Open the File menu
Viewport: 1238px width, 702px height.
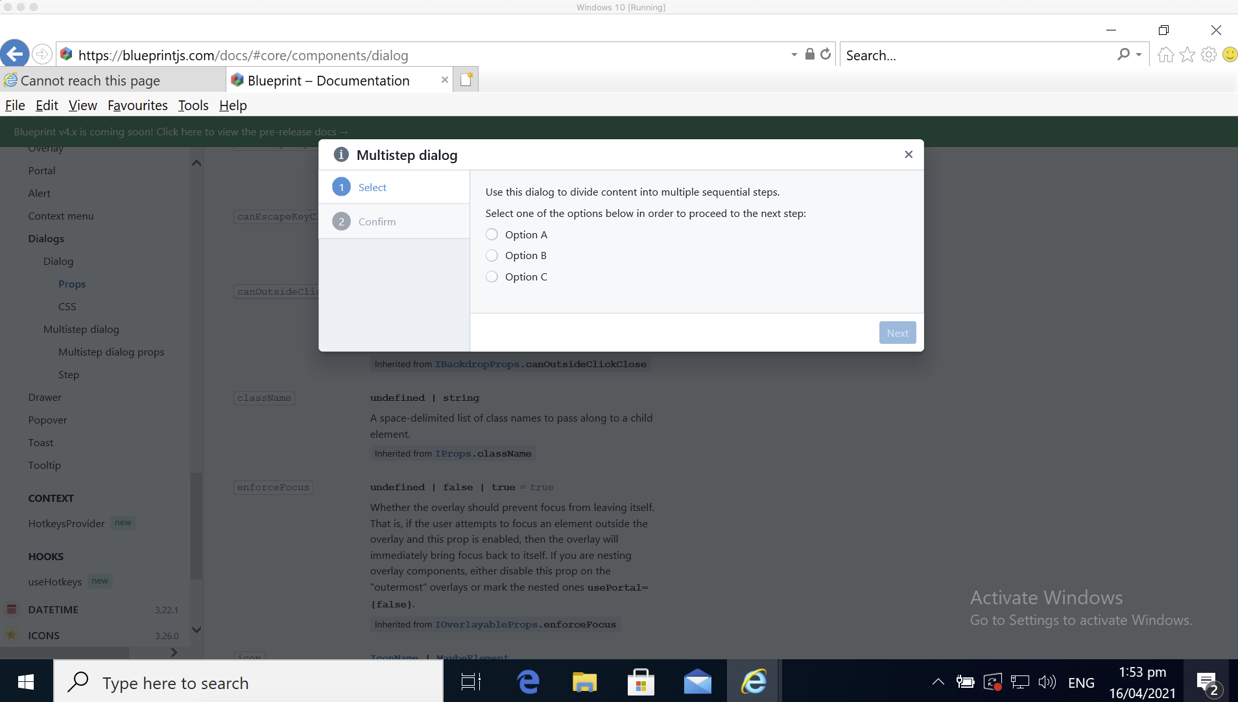15,105
